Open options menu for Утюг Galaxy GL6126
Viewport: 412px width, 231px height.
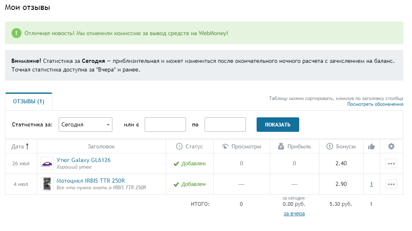391,163
